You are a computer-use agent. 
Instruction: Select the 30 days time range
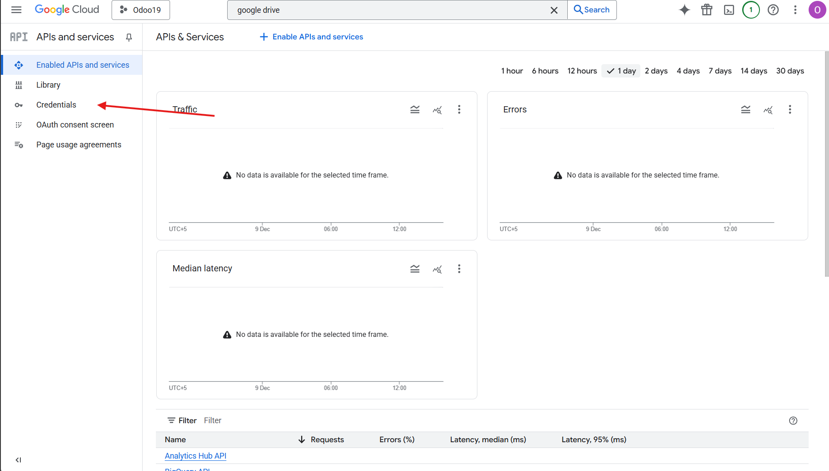tap(790, 71)
